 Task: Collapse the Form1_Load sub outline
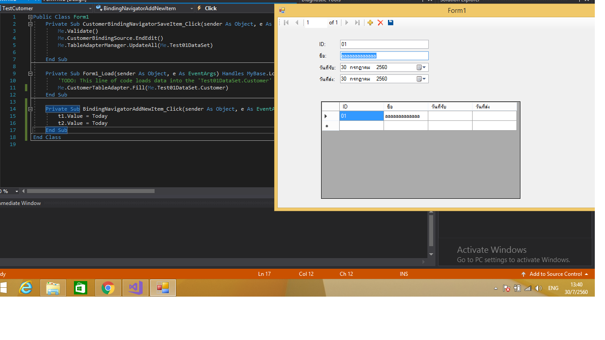(30, 73)
